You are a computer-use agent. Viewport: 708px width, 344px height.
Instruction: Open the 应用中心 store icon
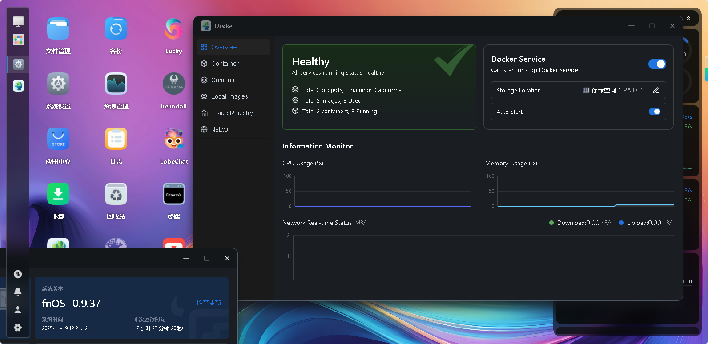pos(58,139)
